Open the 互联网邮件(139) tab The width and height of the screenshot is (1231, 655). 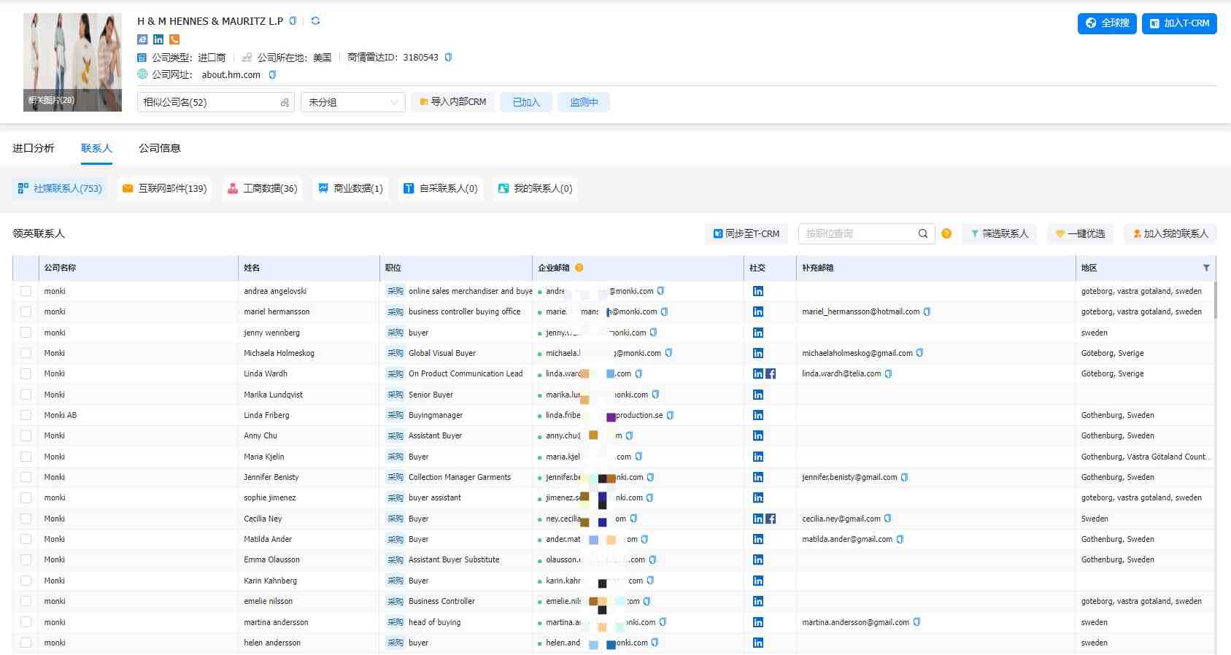tap(165, 188)
